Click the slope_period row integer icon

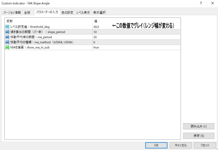[7, 32]
